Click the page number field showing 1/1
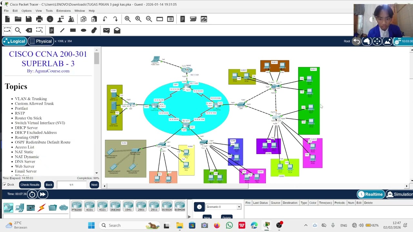The image size is (413, 232). click(71, 185)
